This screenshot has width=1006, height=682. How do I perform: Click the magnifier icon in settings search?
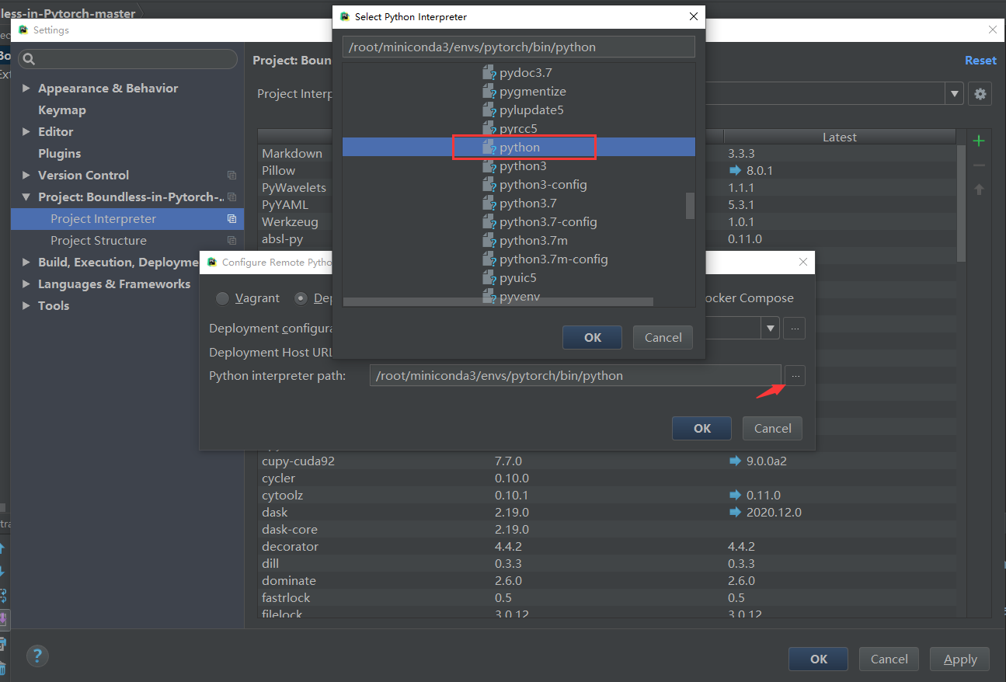click(x=28, y=58)
